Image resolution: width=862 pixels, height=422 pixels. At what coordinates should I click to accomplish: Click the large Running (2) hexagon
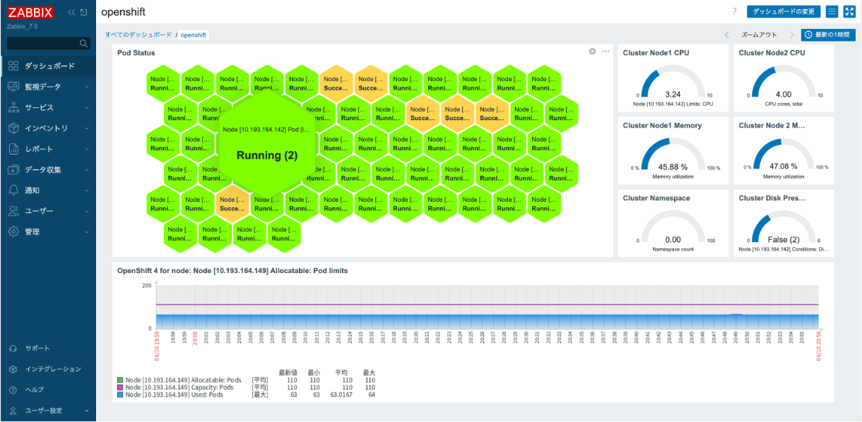[x=266, y=155]
